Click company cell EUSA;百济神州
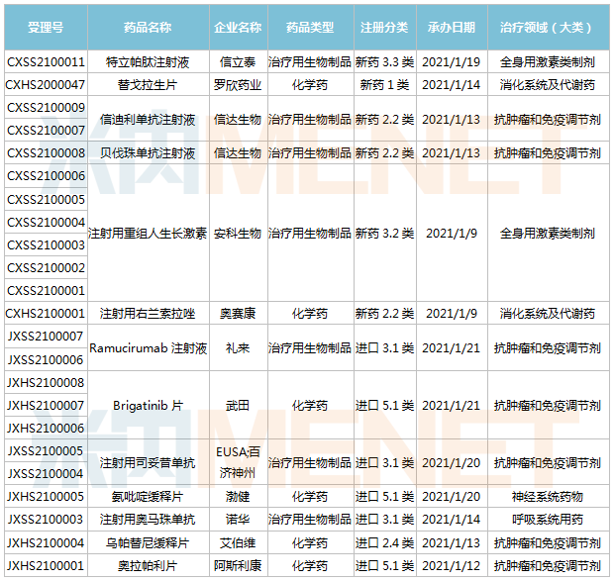The width and height of the screenshot is (614, 581). coord(238,462)
